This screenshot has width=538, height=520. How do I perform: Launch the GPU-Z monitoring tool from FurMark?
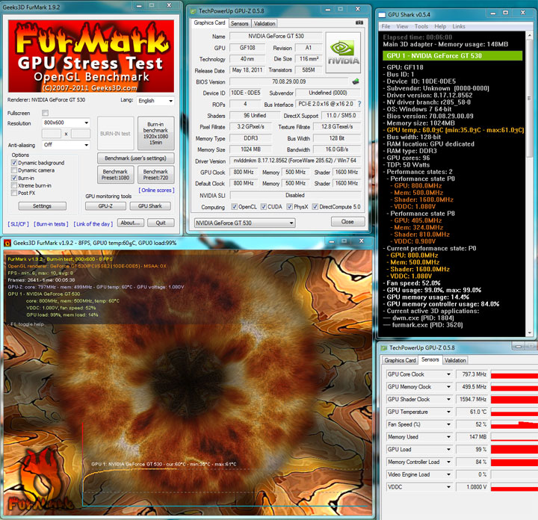105,205
